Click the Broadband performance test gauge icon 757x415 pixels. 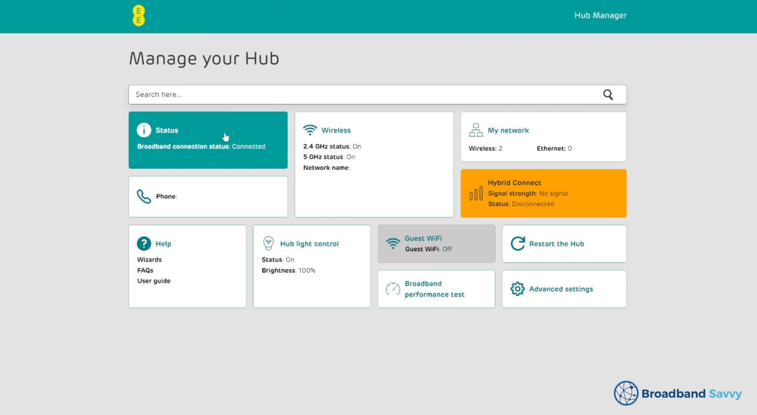point(393,289)
